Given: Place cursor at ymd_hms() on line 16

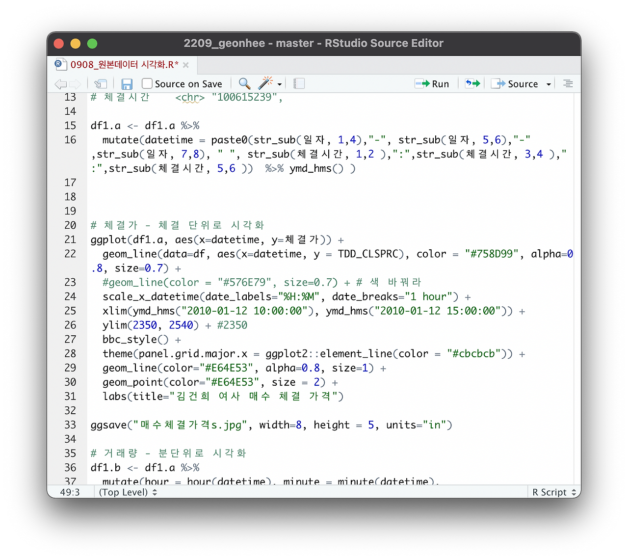Looking at the screenshot, I should (316, 168).
